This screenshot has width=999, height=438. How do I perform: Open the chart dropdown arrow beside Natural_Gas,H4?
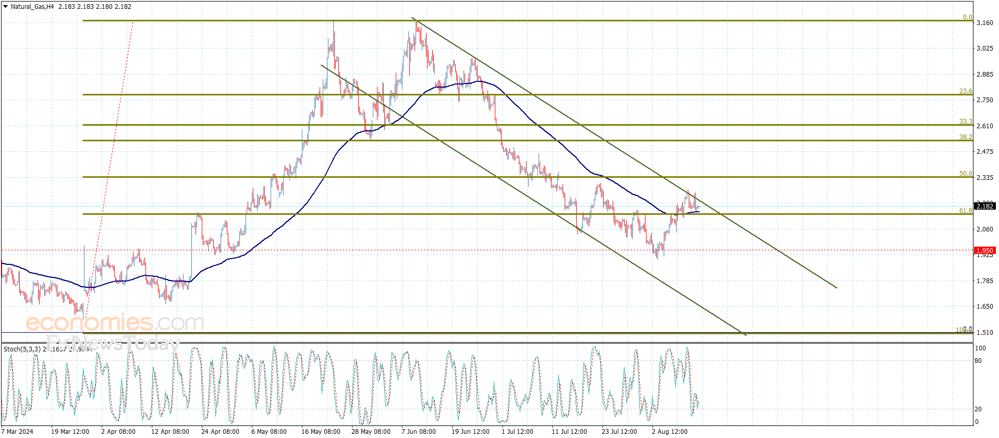(6, 7)
